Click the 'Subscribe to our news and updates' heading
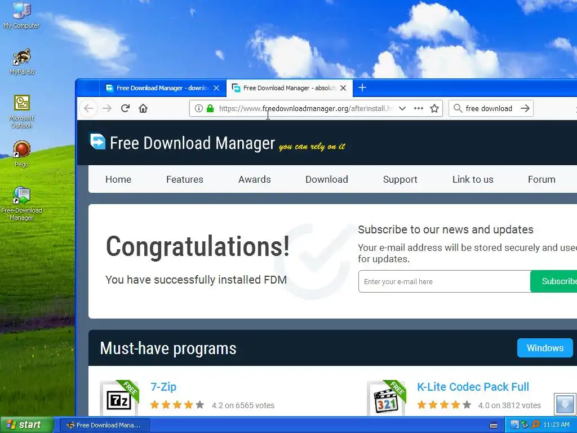Viewport: 577px width, 433px height. [x=446, y=229]
